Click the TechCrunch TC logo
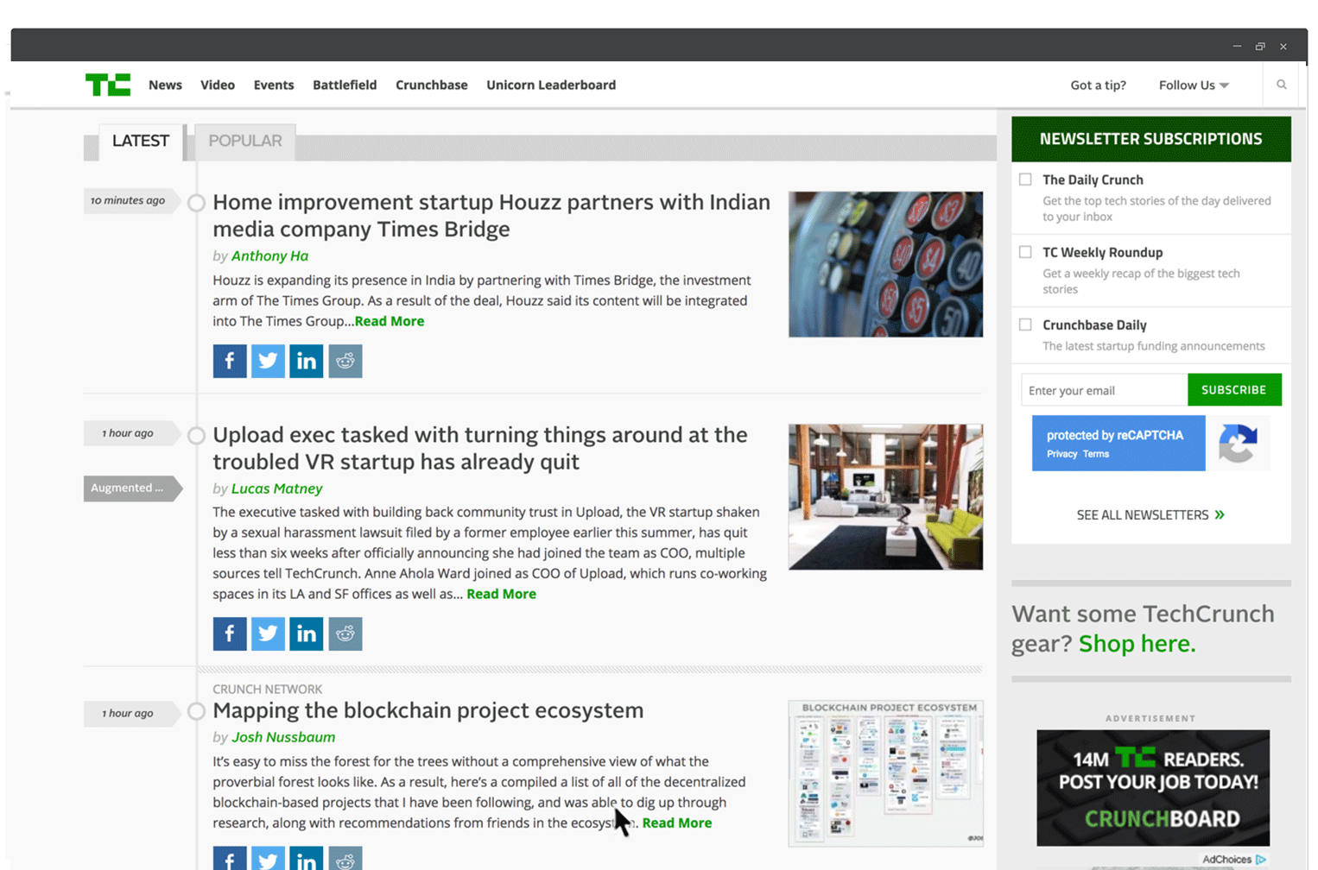 coord(108,85)
